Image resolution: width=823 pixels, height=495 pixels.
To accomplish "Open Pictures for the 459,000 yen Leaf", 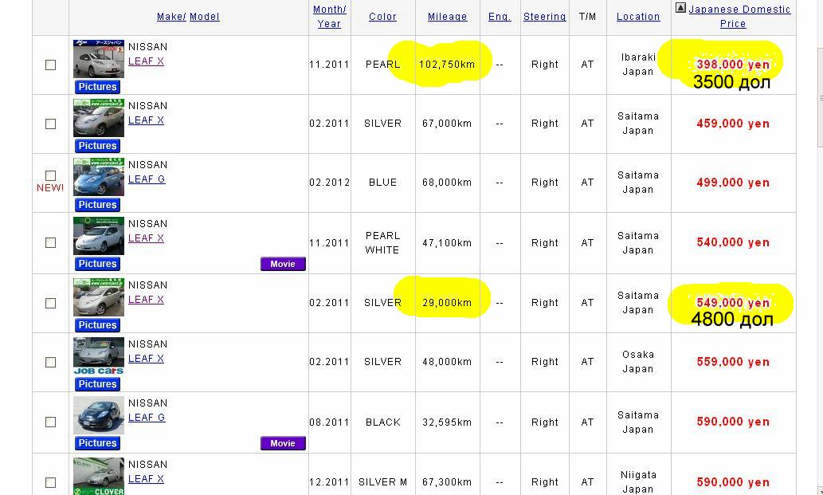I will tap(98, 146).
